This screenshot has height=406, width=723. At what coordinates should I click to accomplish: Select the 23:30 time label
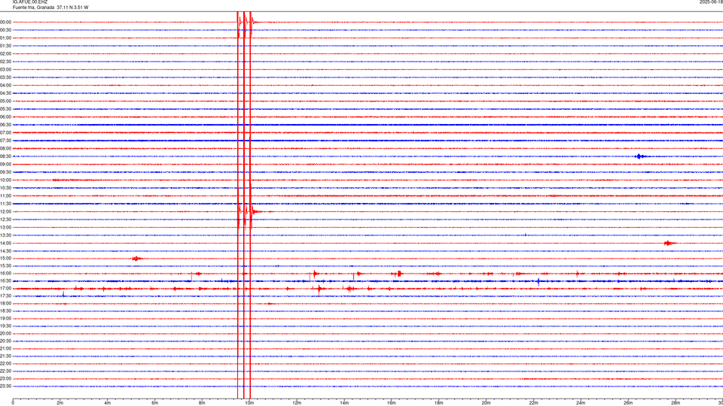[6, 386]
